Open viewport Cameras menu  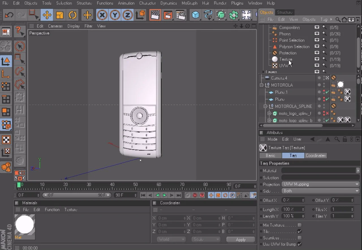55,26
